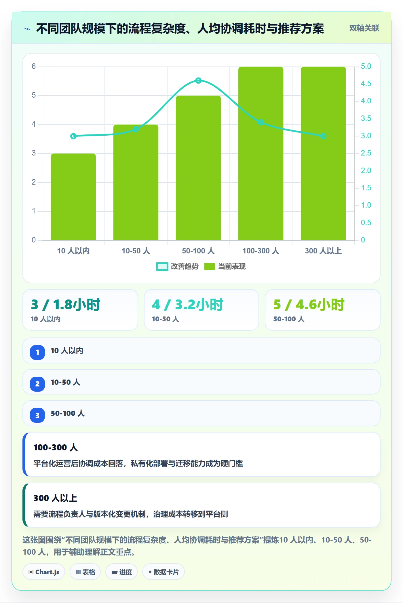
Task: Click the peak line point above 50-100 人
Action: 198,81
